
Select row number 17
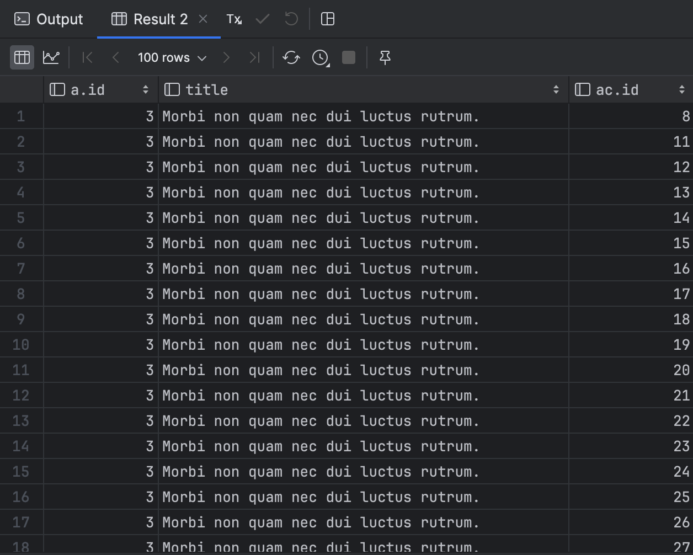click(21, 522)
